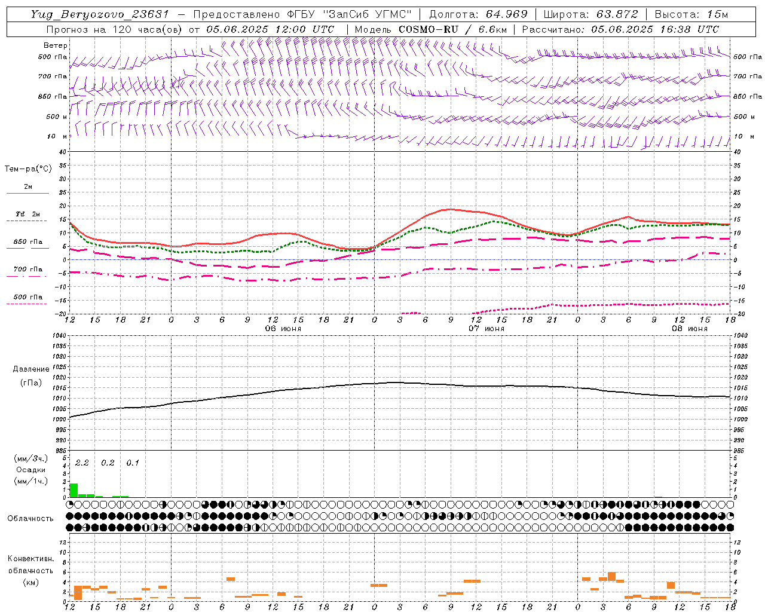Click the '(мм/3ч.)' precipitation unit label

point(31,459)
